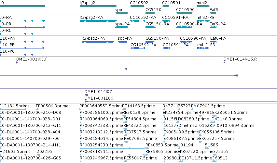
Task: Click Dmel_neb_016239_0910_0894.3prime EST
Action: click(x=216, y=126)
